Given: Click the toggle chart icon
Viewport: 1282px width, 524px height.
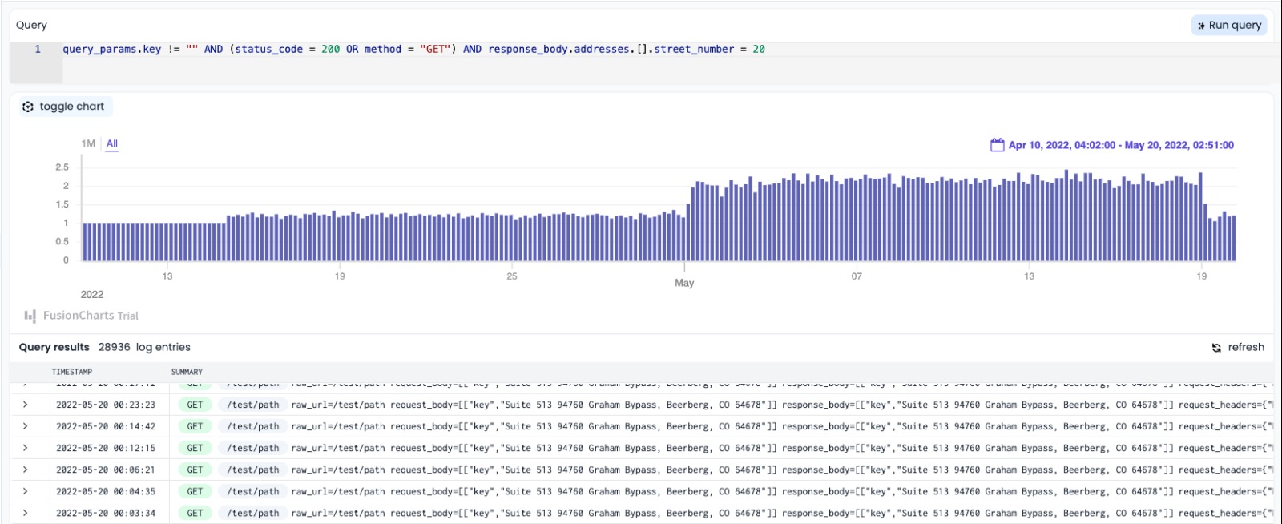Looking at the screenshot, I should 28,107.
